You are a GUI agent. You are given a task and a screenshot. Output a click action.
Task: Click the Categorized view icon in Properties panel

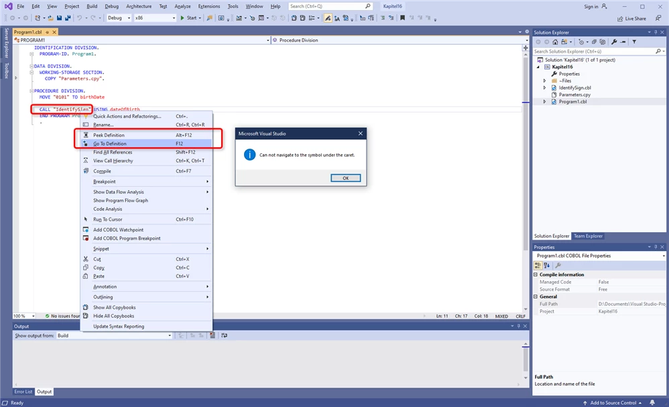[x=538, y=265]
